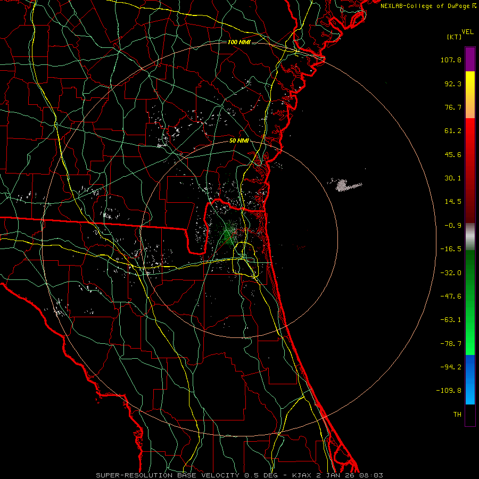The height and width of the screenshot is (479, 479).
Task: Click the gray offshore radar echo blob
Action: click(344, 185)
